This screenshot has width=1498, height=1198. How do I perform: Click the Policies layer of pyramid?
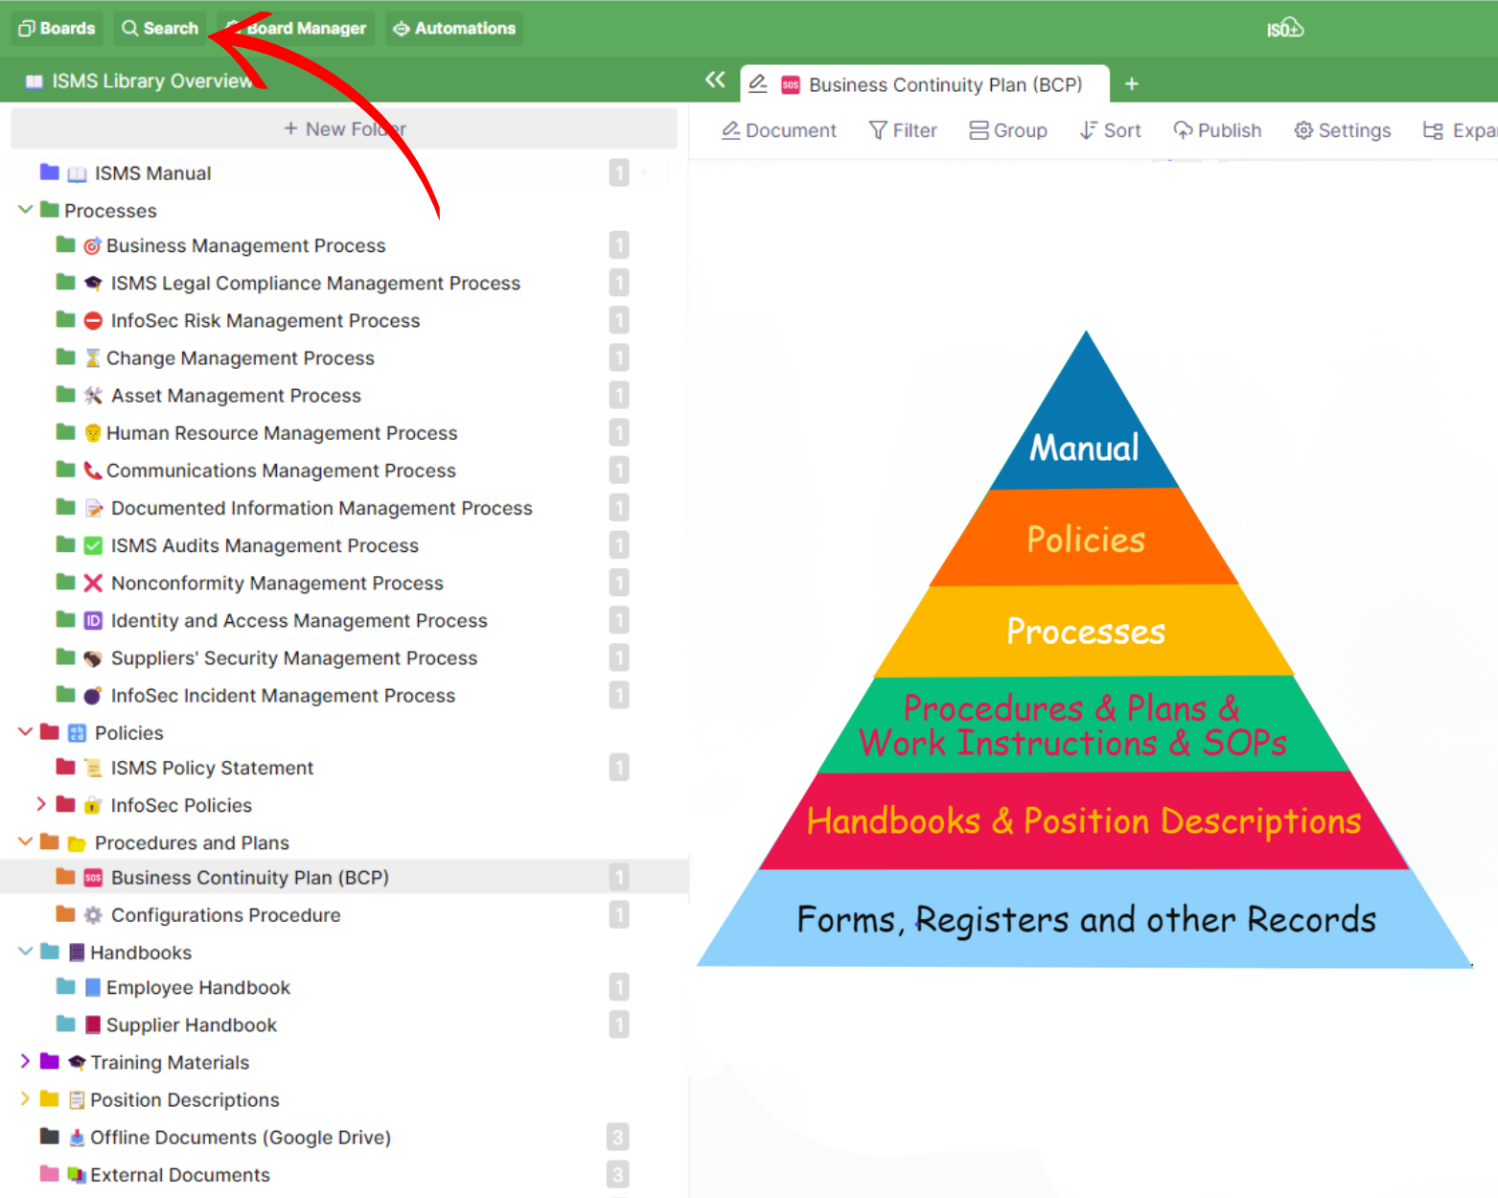tap(1085, 540)
